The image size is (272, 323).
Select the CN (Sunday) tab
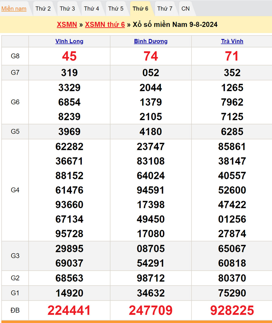click(x=185, y=9)
